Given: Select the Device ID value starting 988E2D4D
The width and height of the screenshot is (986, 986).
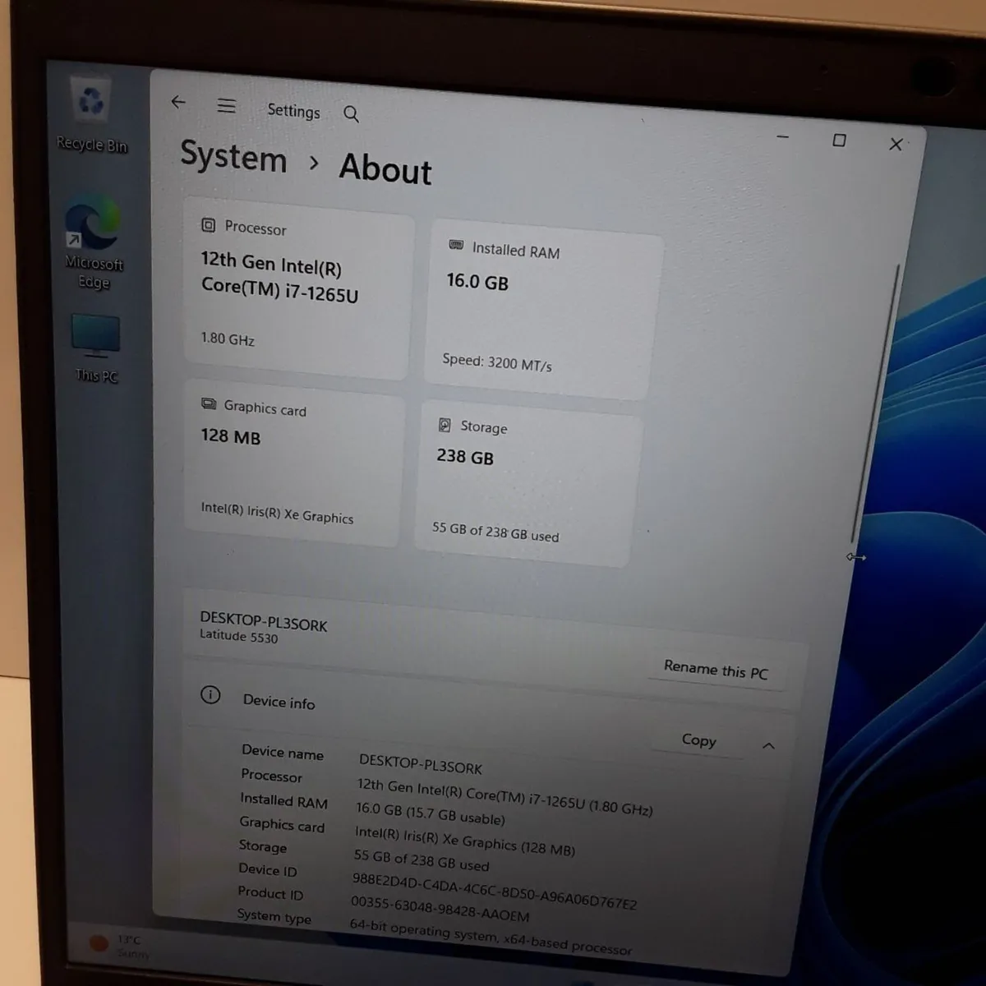Looking at the screenshot, I should pos(495,891).
